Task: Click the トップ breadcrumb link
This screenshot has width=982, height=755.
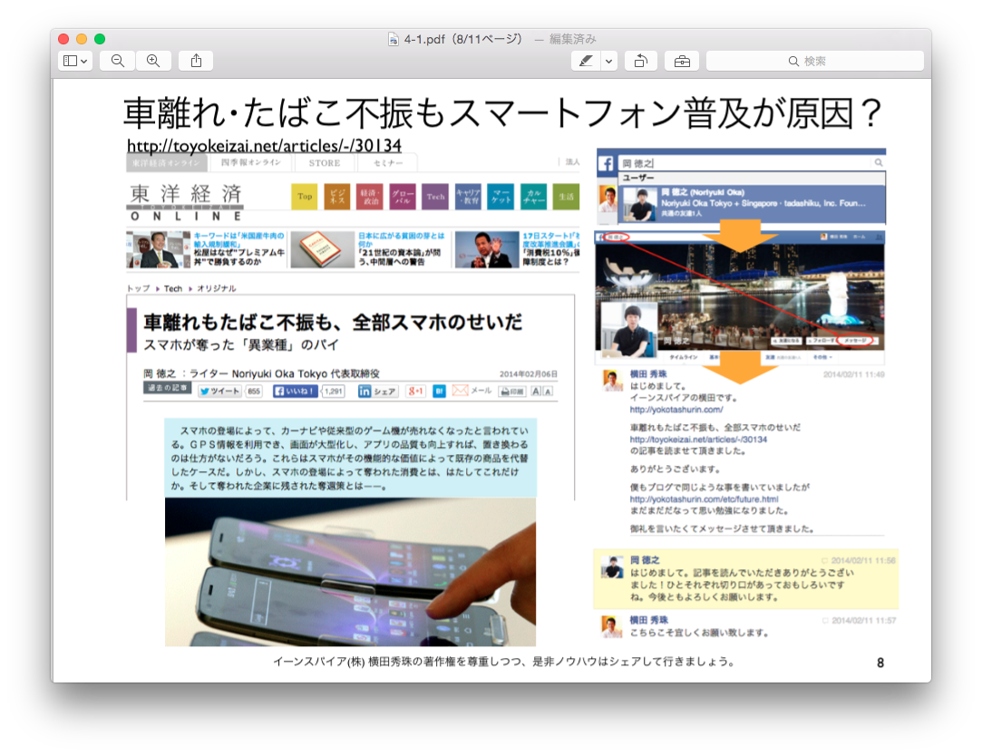Action: (139, 288)
